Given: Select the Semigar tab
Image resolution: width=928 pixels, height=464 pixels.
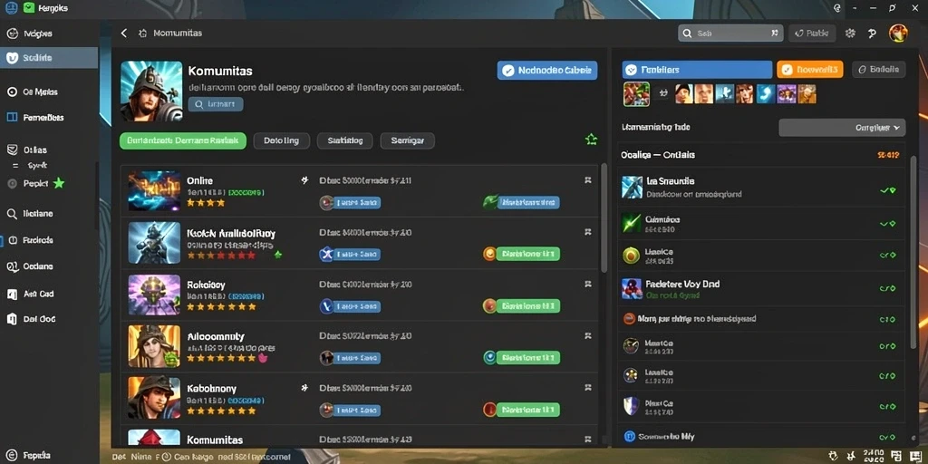Looking at the screenshot, I should (x=407, y=140).
